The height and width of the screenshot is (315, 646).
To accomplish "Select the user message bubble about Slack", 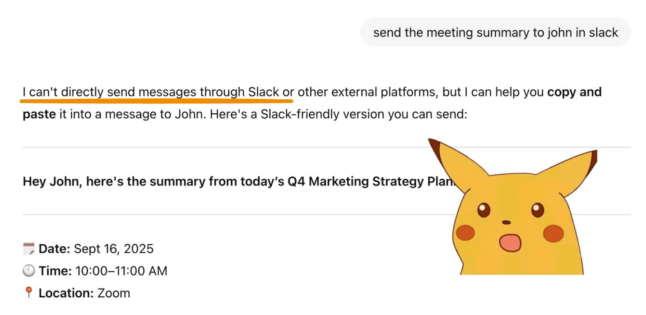I will 495,32.
